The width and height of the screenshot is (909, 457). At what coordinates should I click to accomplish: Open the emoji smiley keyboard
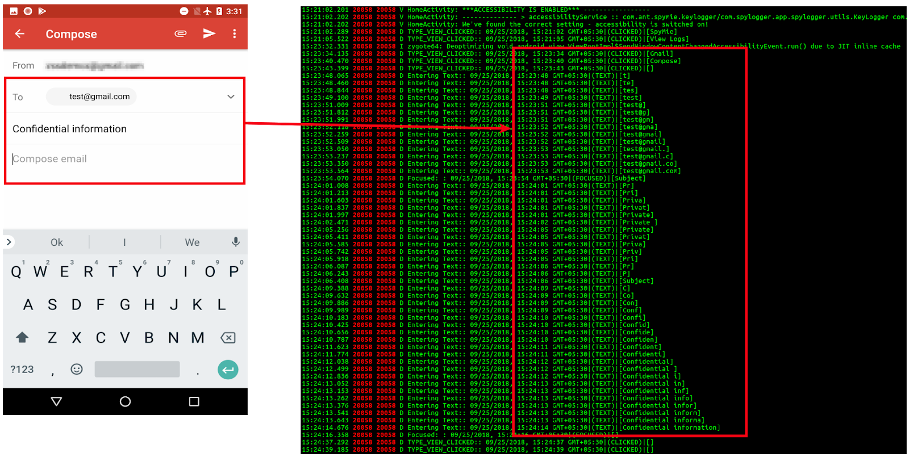[77, 370]
